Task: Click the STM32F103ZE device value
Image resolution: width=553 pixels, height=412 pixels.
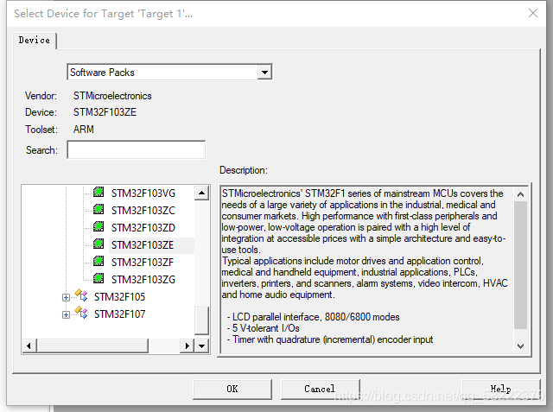Action: [x=105, y=112]
